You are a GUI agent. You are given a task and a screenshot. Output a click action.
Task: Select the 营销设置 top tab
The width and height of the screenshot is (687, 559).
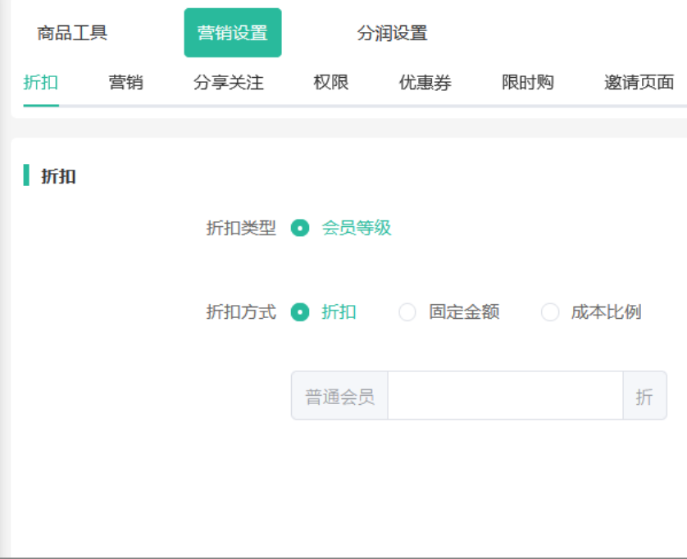coord(232,34)
